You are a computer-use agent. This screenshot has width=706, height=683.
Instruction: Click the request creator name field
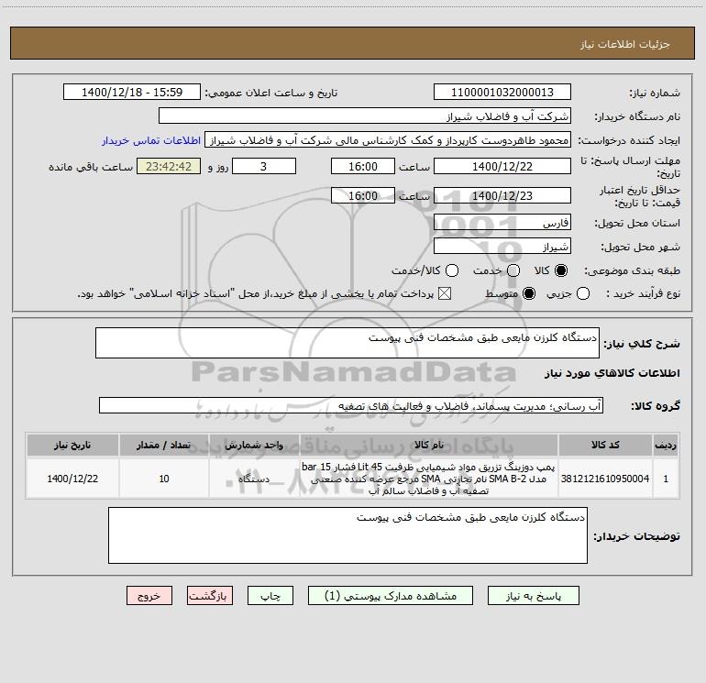click(x=388, y=140)
